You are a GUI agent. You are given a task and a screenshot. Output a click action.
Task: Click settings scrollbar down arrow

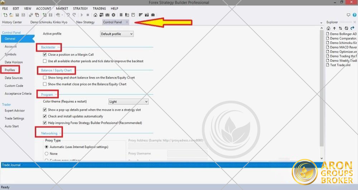[322, 158]
